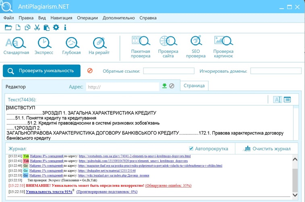This screenshot has height=202, width=305.
Task: Load page with green download arrow
Action: pos(164,86)
